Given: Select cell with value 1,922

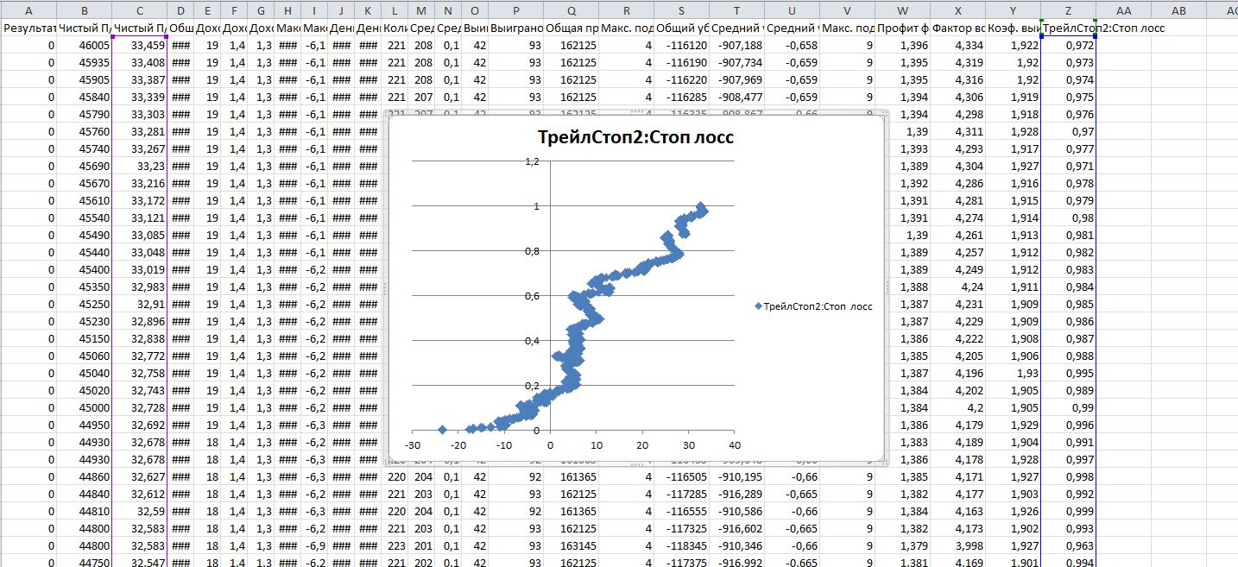Looking at the screenshot, I should point(1014,45).
